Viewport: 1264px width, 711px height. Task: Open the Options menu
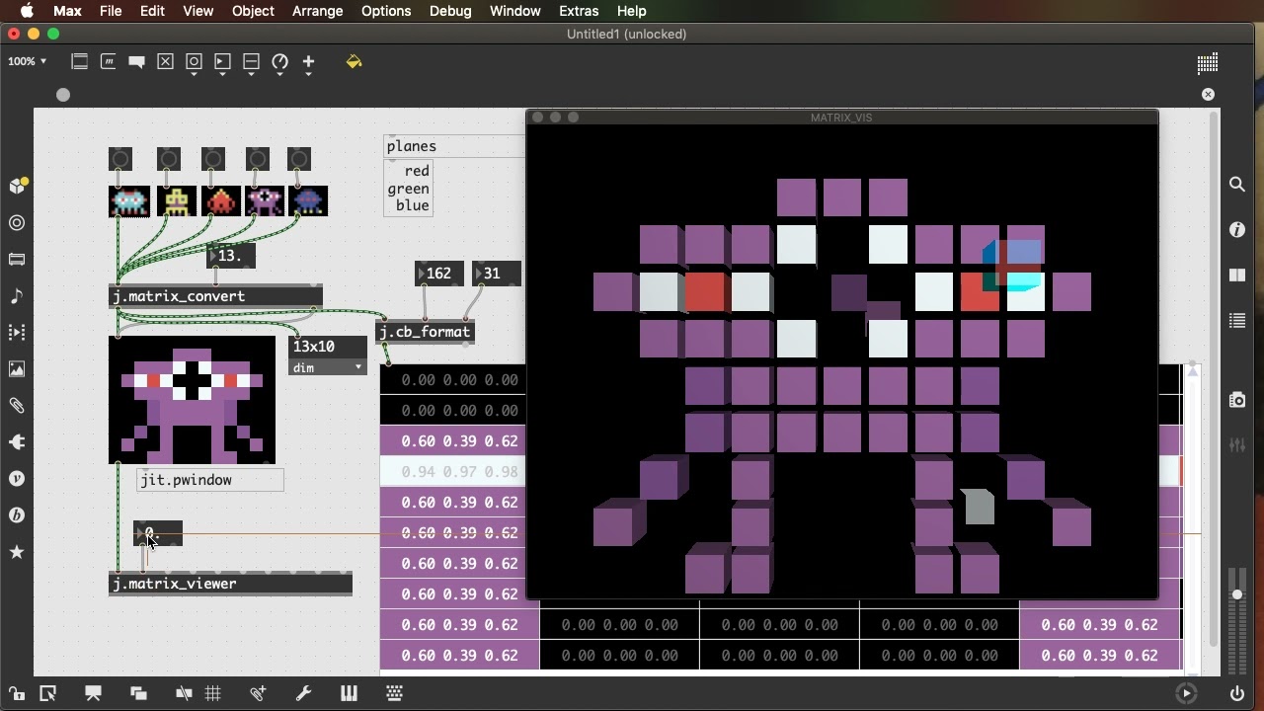[386, 11]
